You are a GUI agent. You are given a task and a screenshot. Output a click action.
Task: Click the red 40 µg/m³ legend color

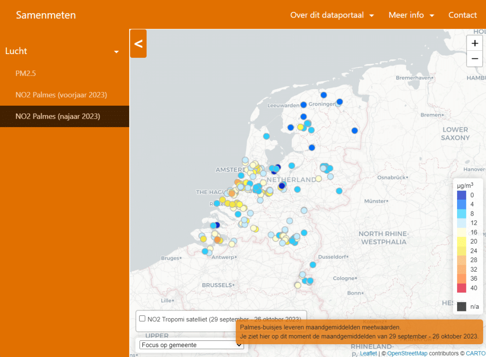(461, 288)
